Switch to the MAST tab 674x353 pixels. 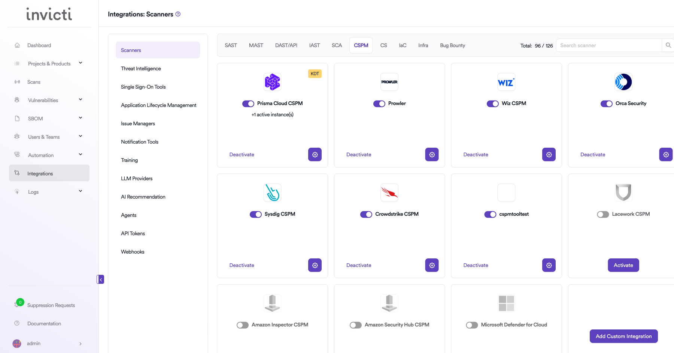point(256,45)
